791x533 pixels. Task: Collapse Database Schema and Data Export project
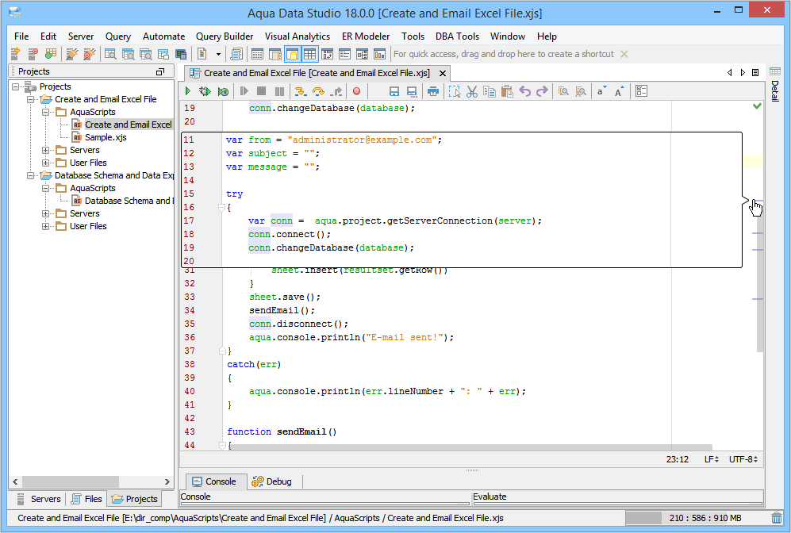coord(31,175)
